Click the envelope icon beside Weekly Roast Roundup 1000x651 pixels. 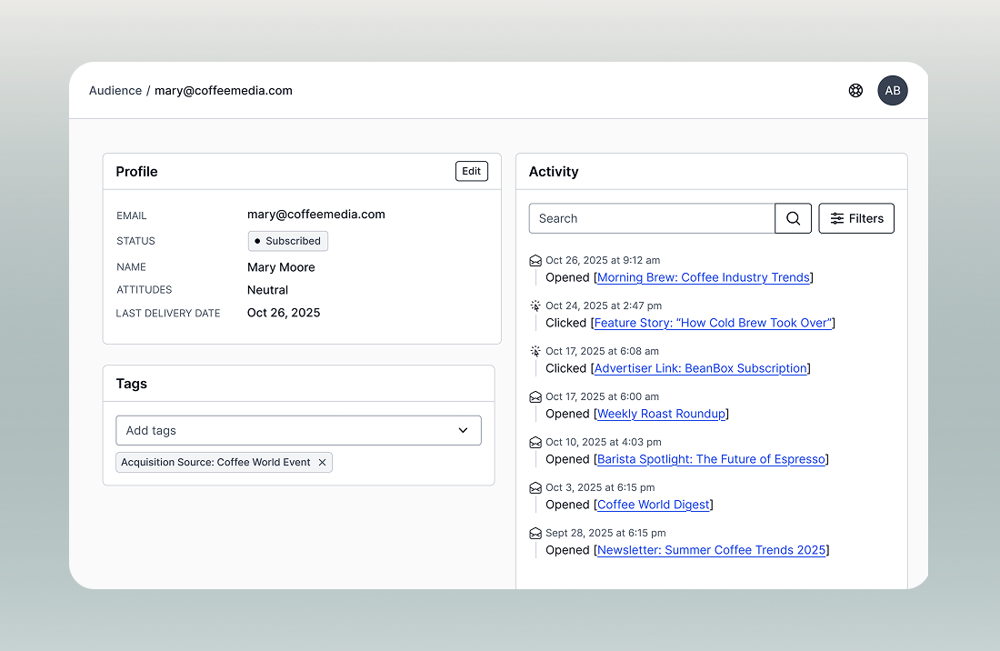[535, 396]
